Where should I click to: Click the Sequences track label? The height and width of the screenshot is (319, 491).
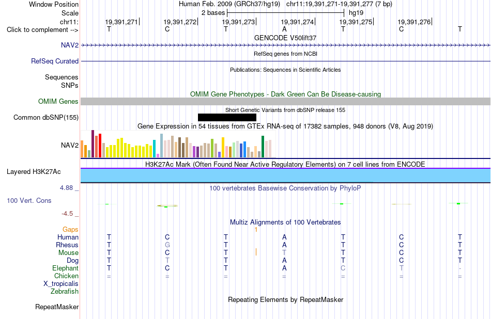click(62, 77)
